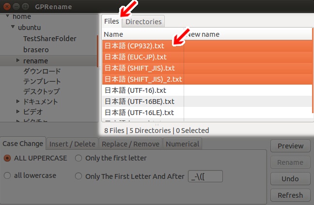The height and width of the screenshot is (205, 314).
Task: Select file 日本語 (CP932).txt
Action: point(207,46)
